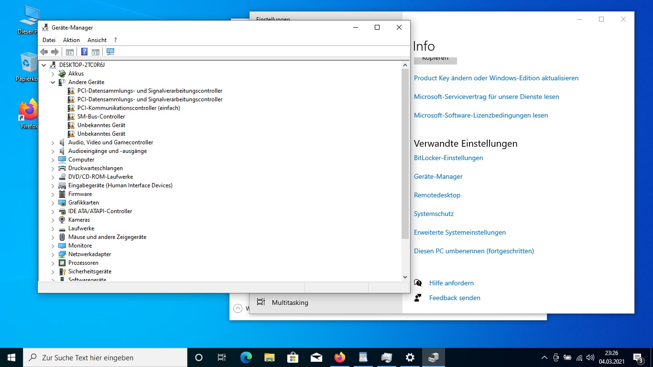Select the first PCI-Datensammlungs- und Signalverarbeitungscontroller entry
653x367 pixels.
click(x=150, y=91)
